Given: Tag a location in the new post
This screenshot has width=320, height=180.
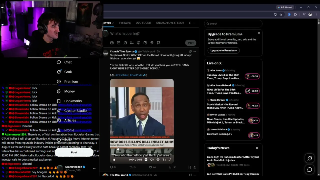Looking at the screenshot, I should point(152,43).
